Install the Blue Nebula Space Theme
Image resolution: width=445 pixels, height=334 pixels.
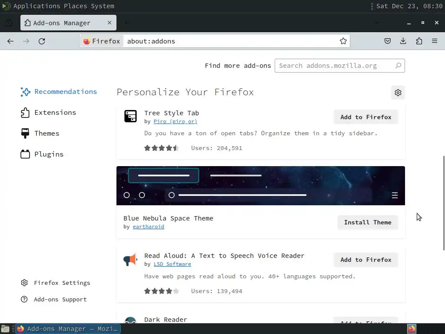coord(368,222)
